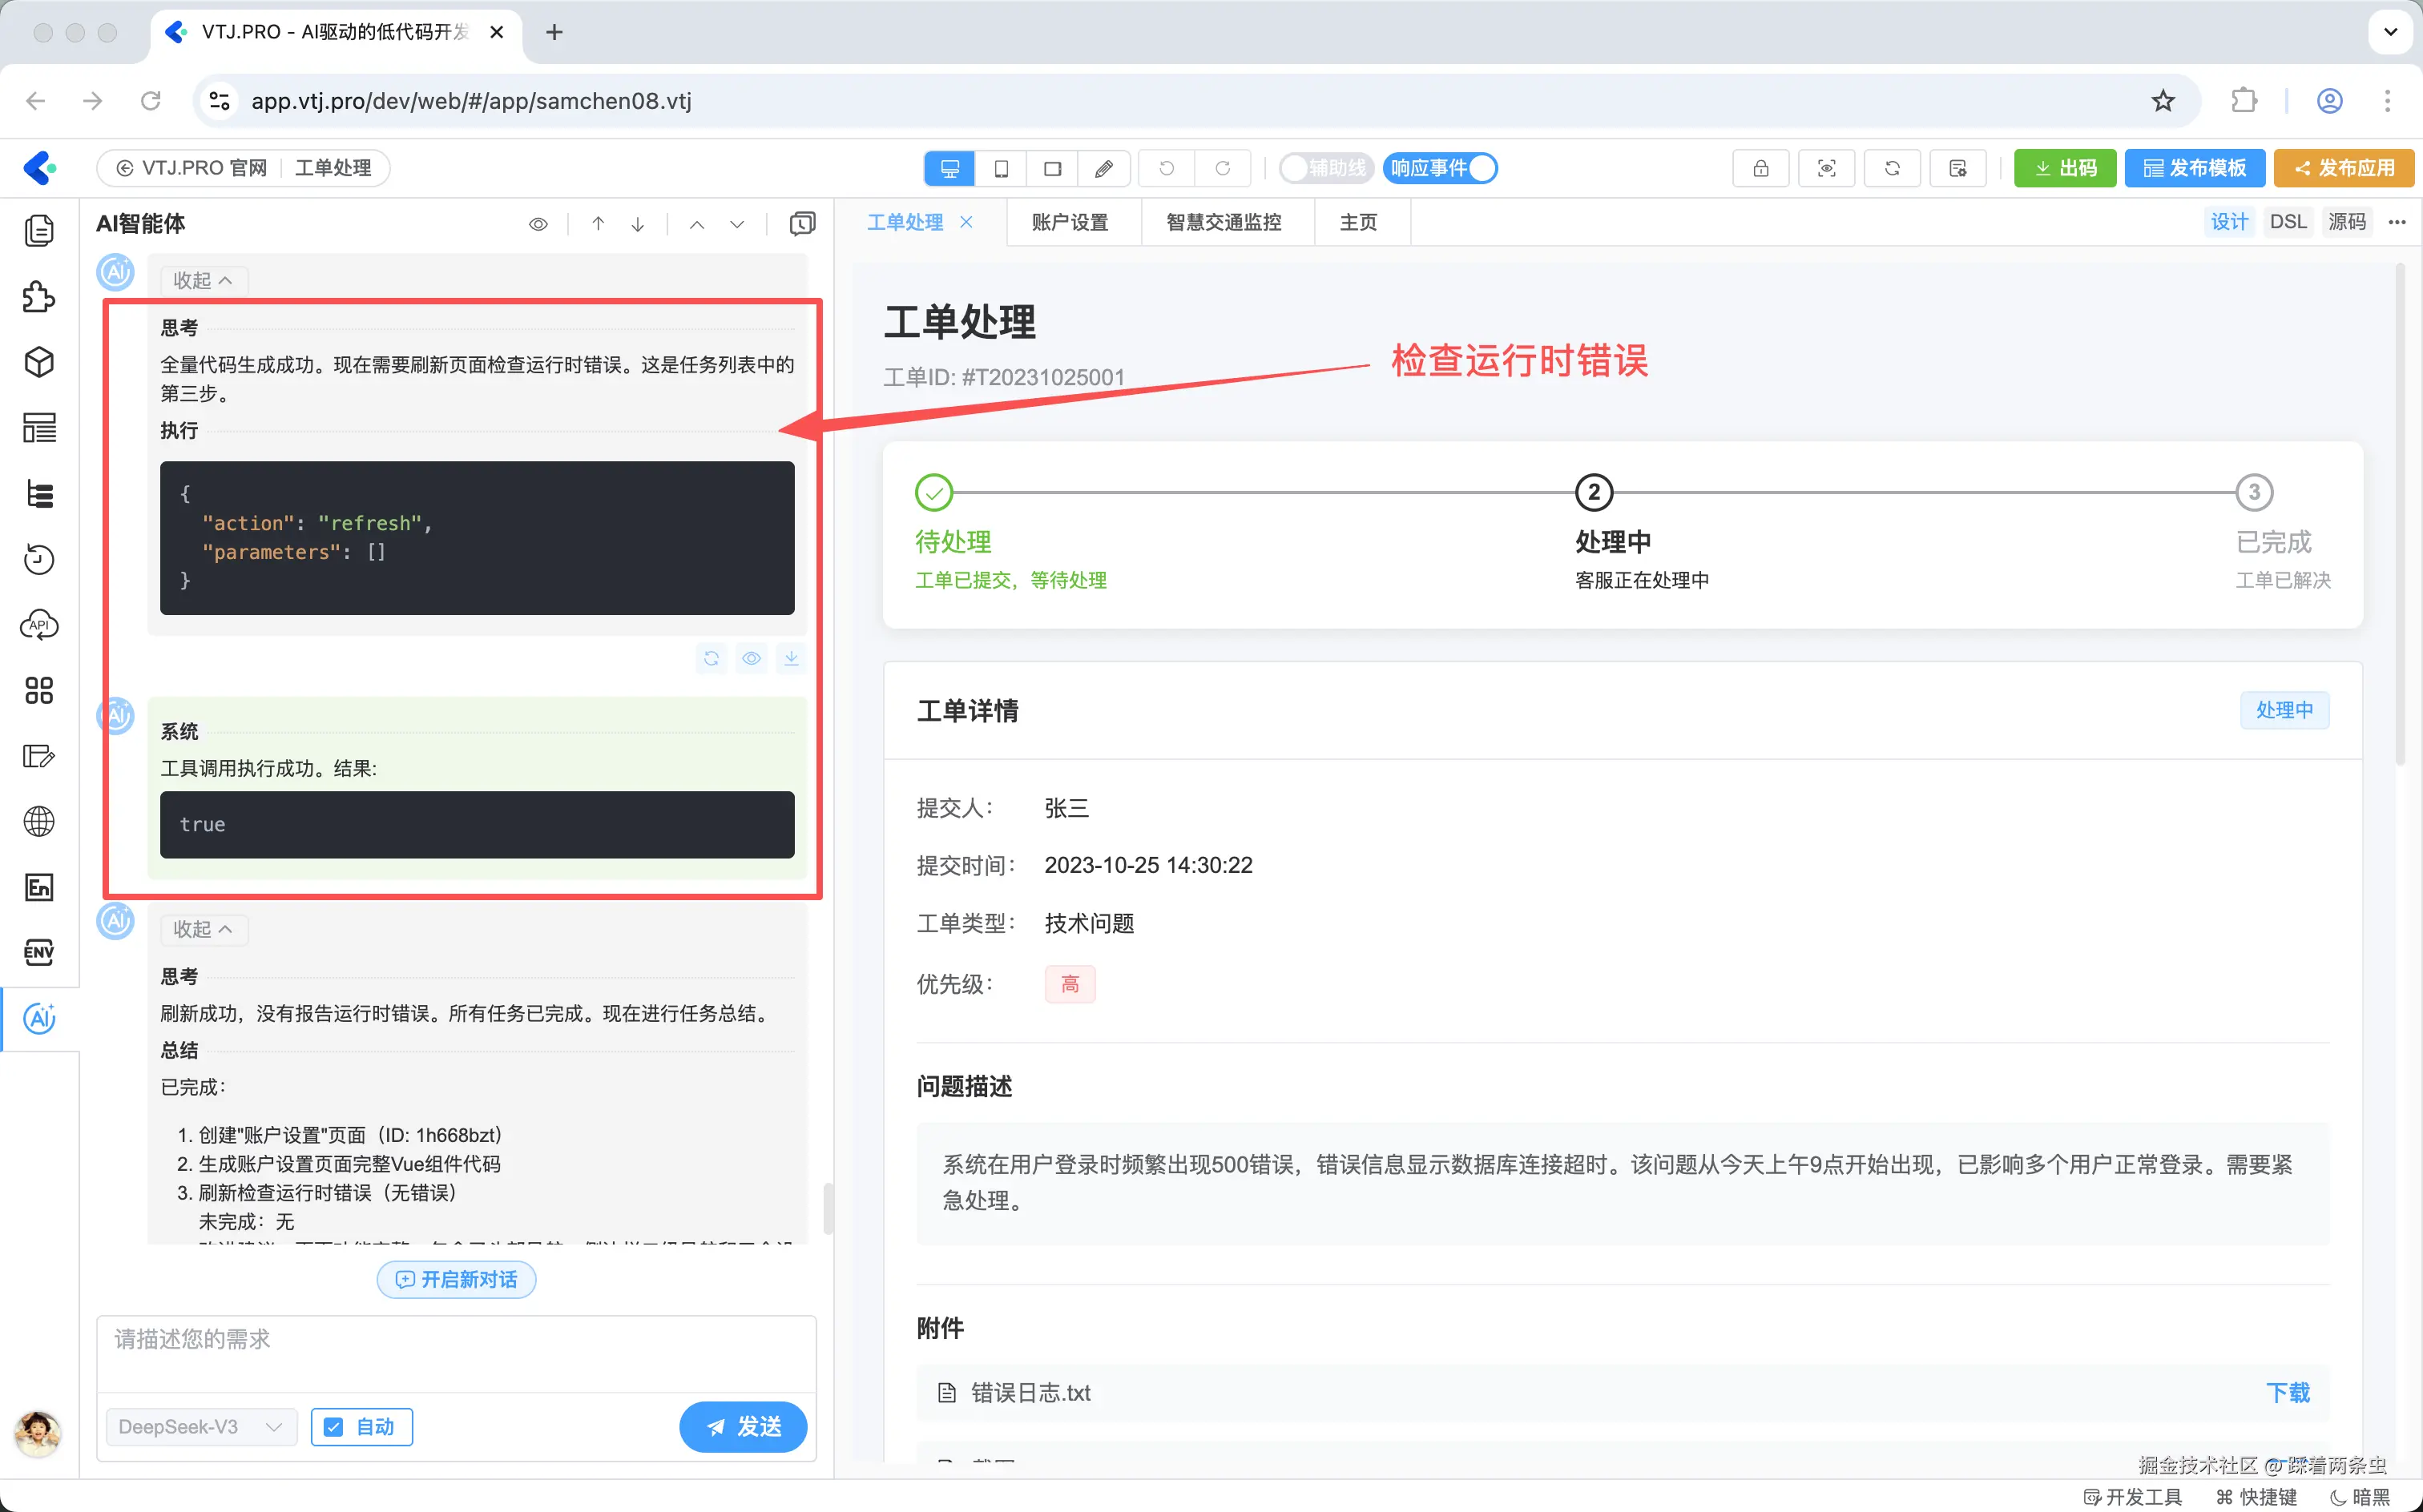This screenshot has width=2423, height=1512.
Task: Select the mobile phone preview icon
Action: pos(1002,168)
